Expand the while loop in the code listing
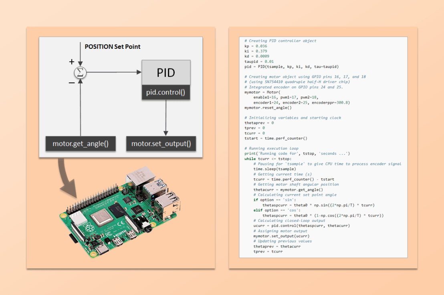The height and width of the screenshot is (295, 444). [x=251, y=159]
